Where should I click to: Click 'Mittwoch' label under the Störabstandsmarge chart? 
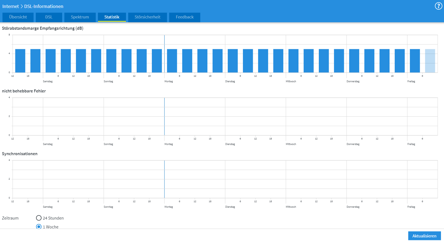click(x=291, y=81)
